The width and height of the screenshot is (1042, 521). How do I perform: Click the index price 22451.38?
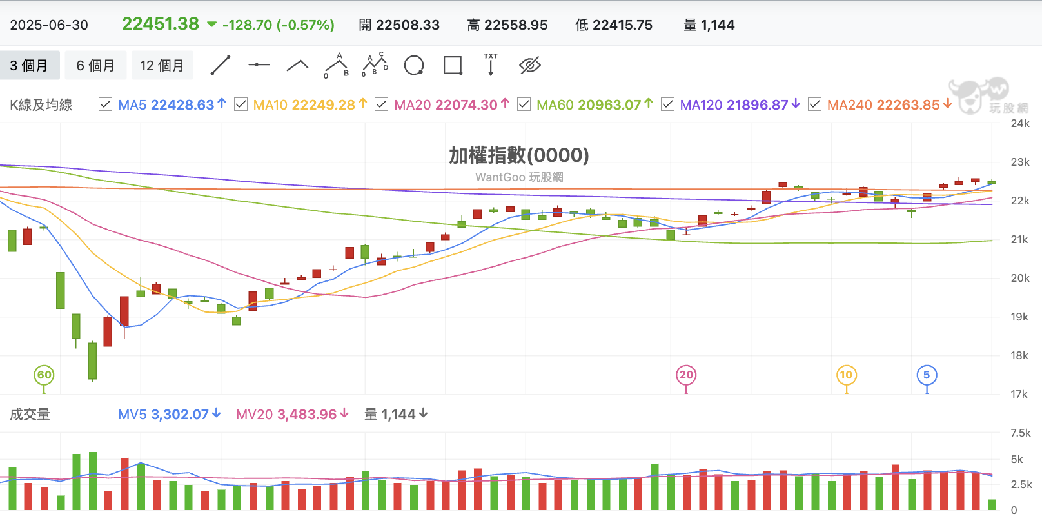(161, 25)
